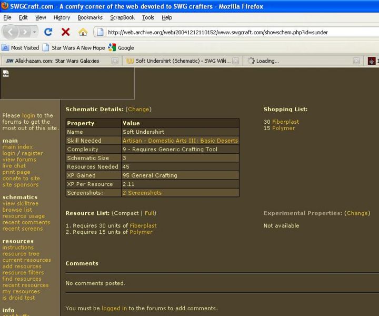Close the Allakhazam tab with its X
The image size is (379, 316).
click(115, 61)
